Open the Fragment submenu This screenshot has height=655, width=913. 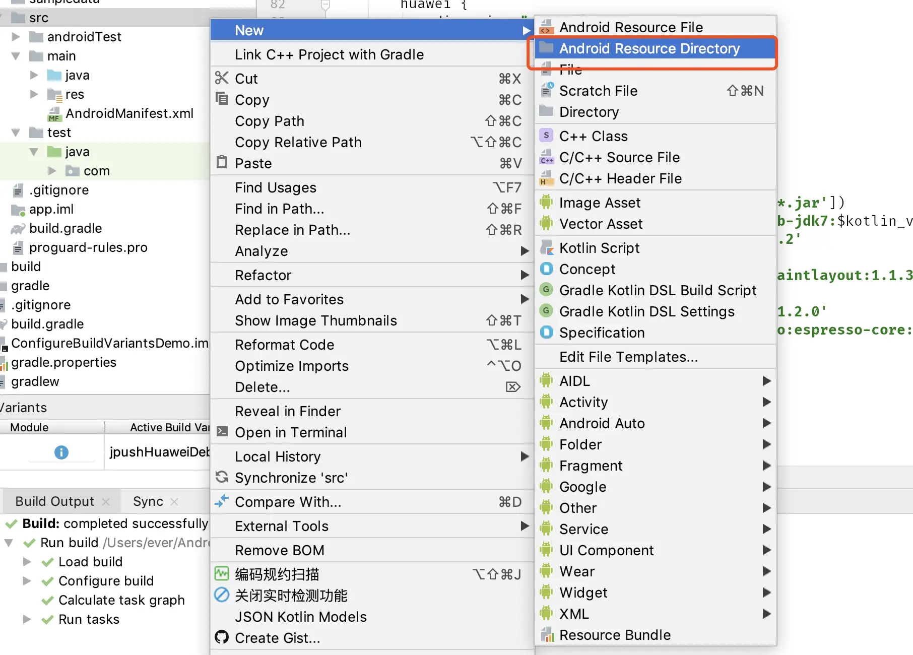(x=656, y=466)
